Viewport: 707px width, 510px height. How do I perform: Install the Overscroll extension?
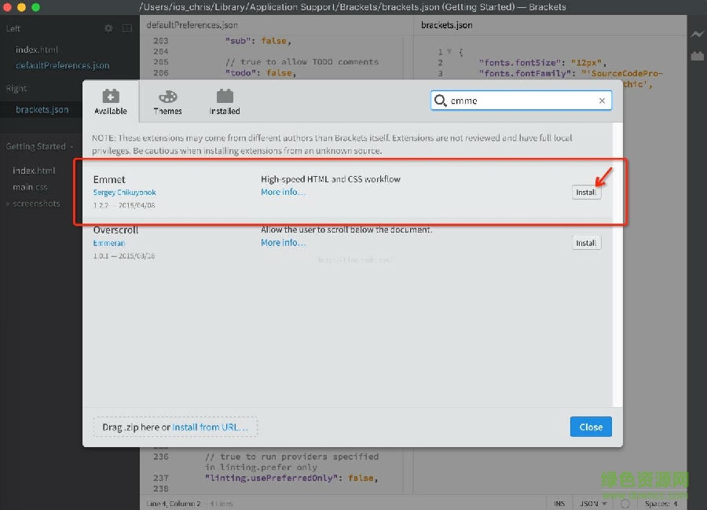[586, 243]
